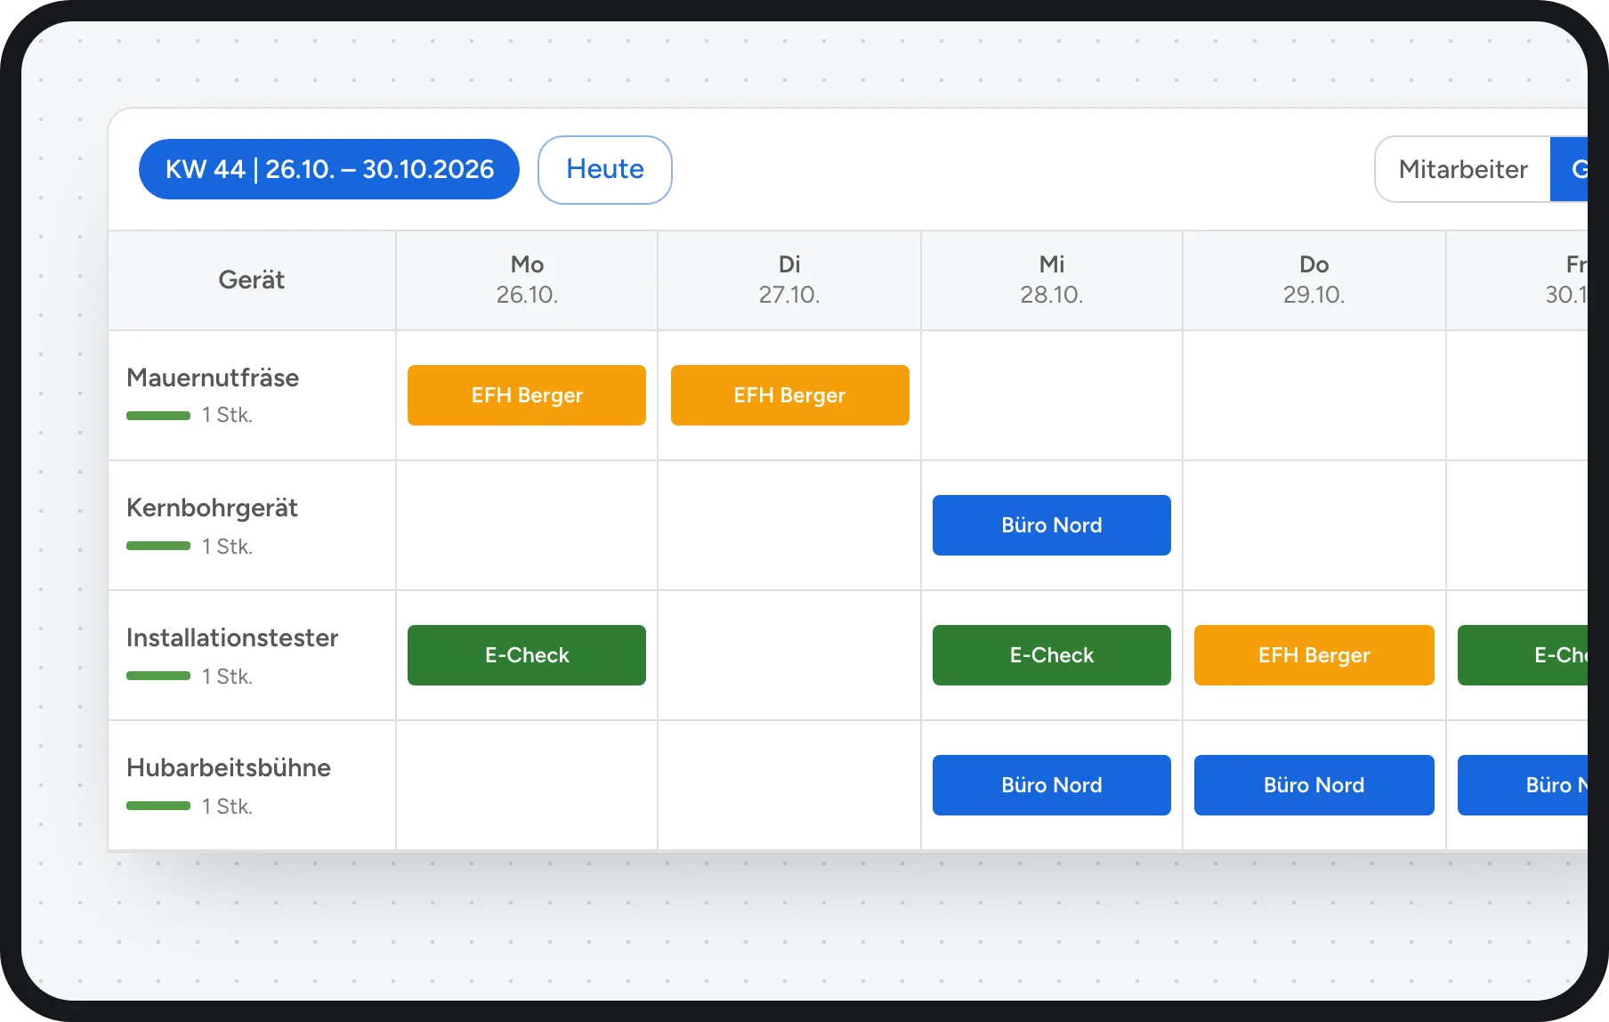Click the Gerät column header

252,280
